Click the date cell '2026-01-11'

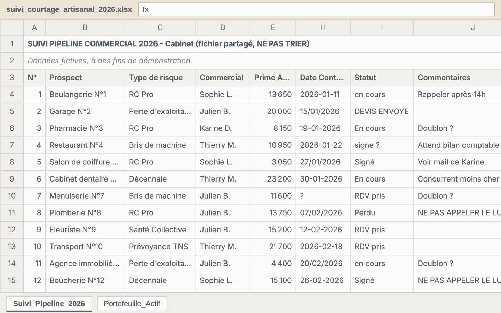(323, 95)
